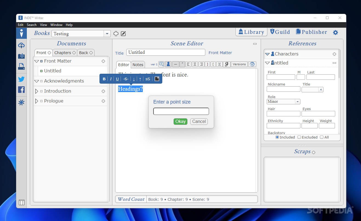This screenshot has height=221, width=361.
Task: Click the down arrow subscript button
Action: 134,79
